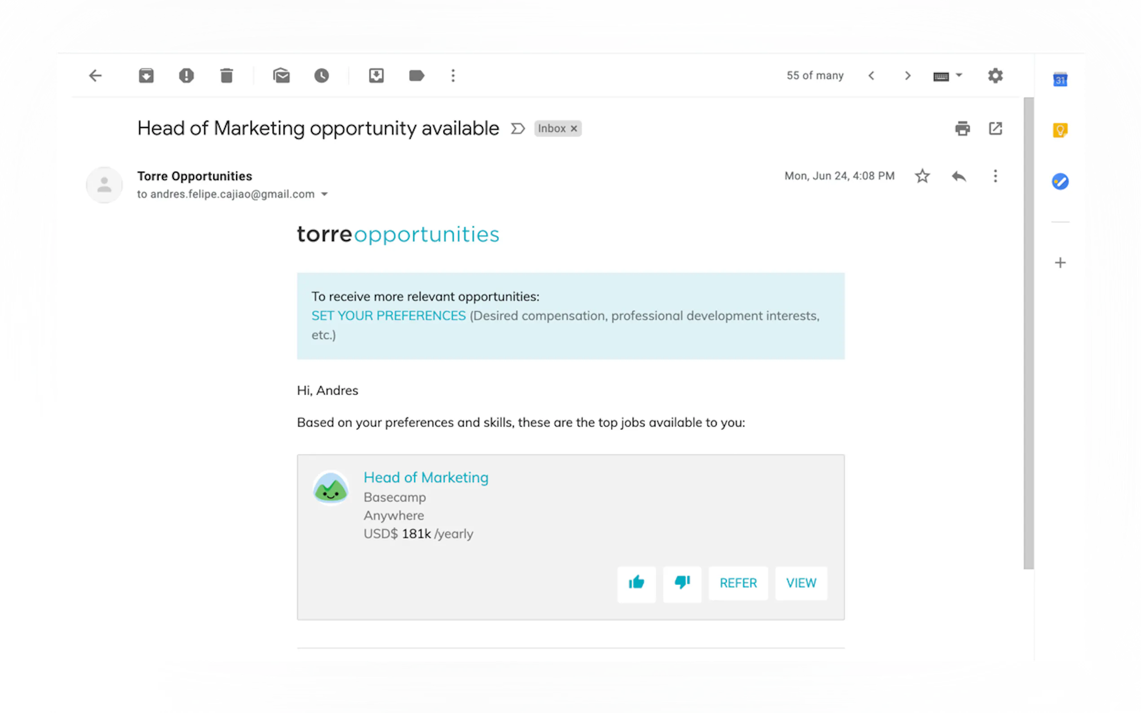The image size is (1141, 713).
Task: Delete the email with the trash icon
Action: tap(226, 75)
